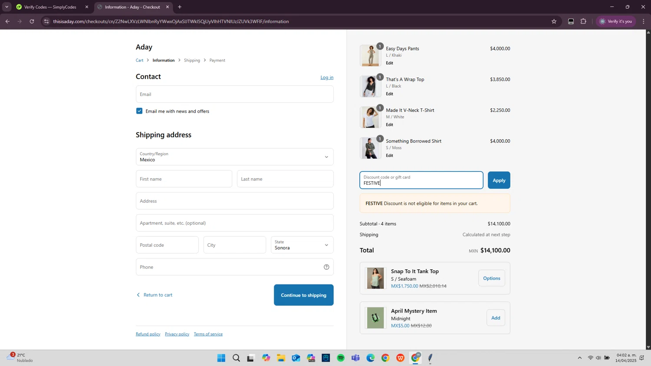Select the Information breadcrumb step
Viewport: 651px width, 366px height.
164,60
